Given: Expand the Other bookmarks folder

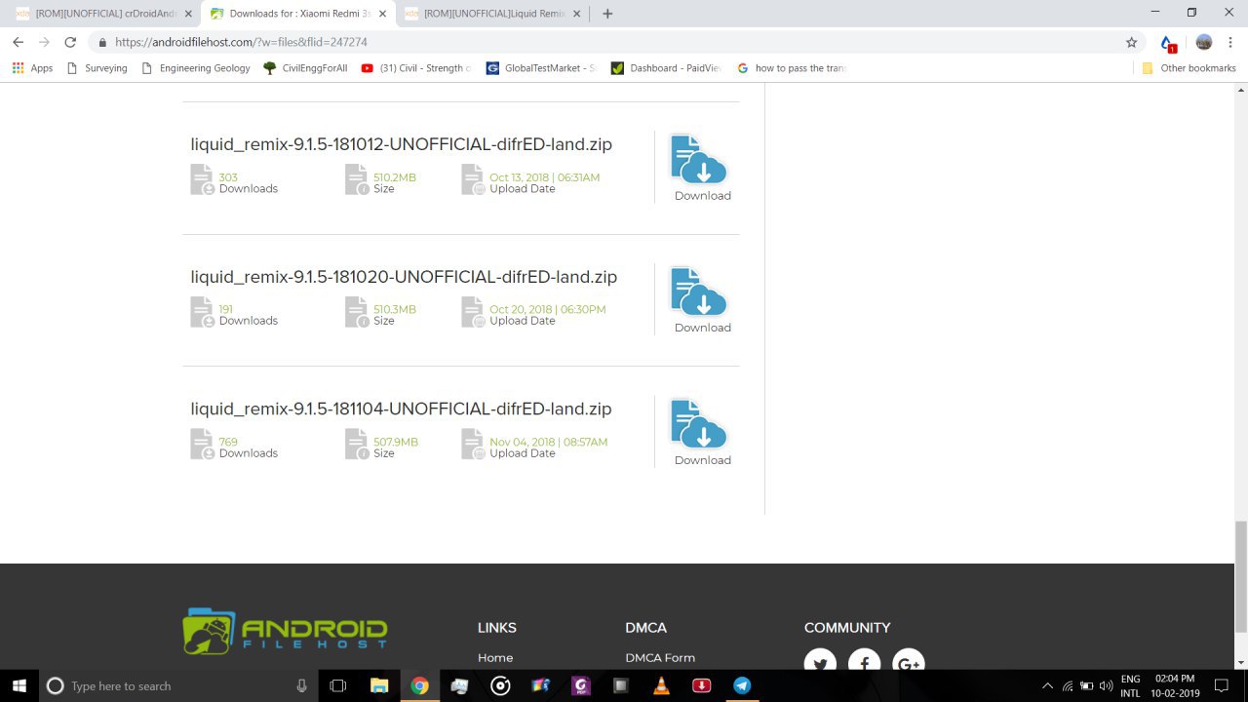Looking at the screenshot, I should 1189,68.
